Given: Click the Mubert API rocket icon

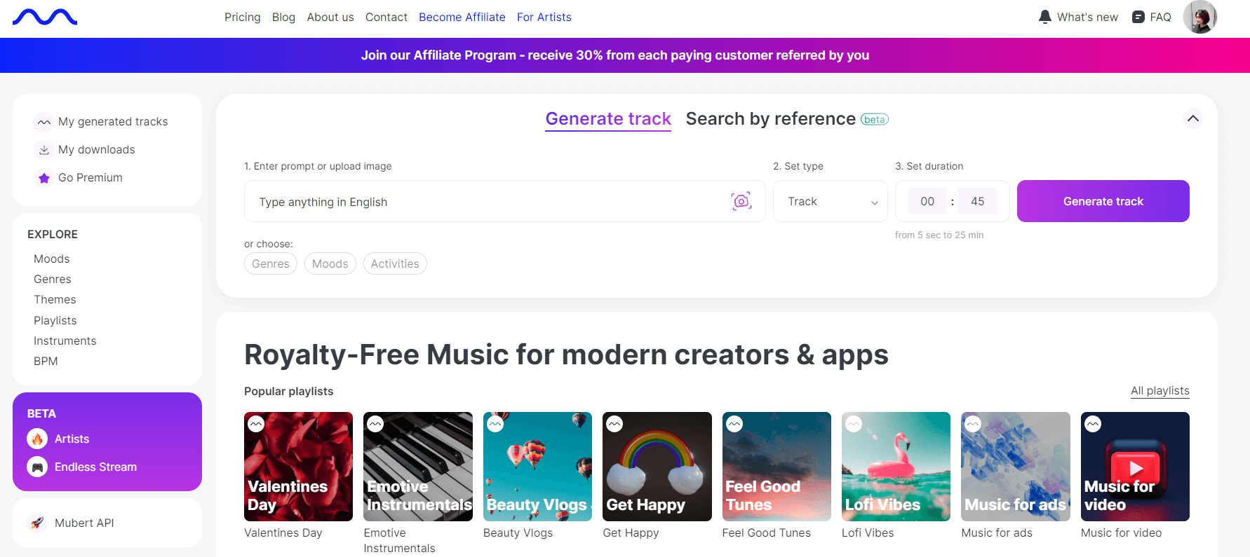Looking at the screenshot, I should pos(37,523).
